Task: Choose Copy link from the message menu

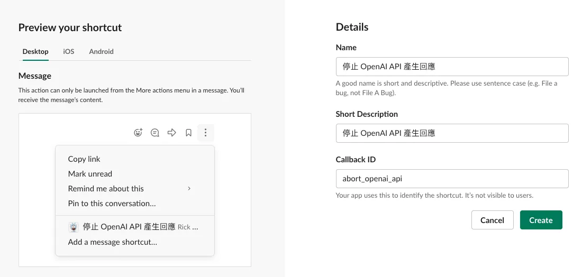Action: 84,159
